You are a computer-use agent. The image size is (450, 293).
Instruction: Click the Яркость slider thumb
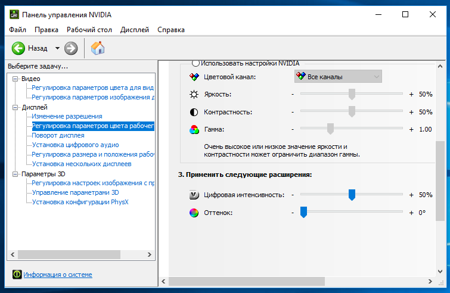tap(352, 94)
